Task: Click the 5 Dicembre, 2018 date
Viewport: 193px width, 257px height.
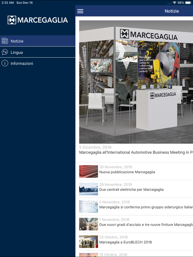Action: click(95, 147)
